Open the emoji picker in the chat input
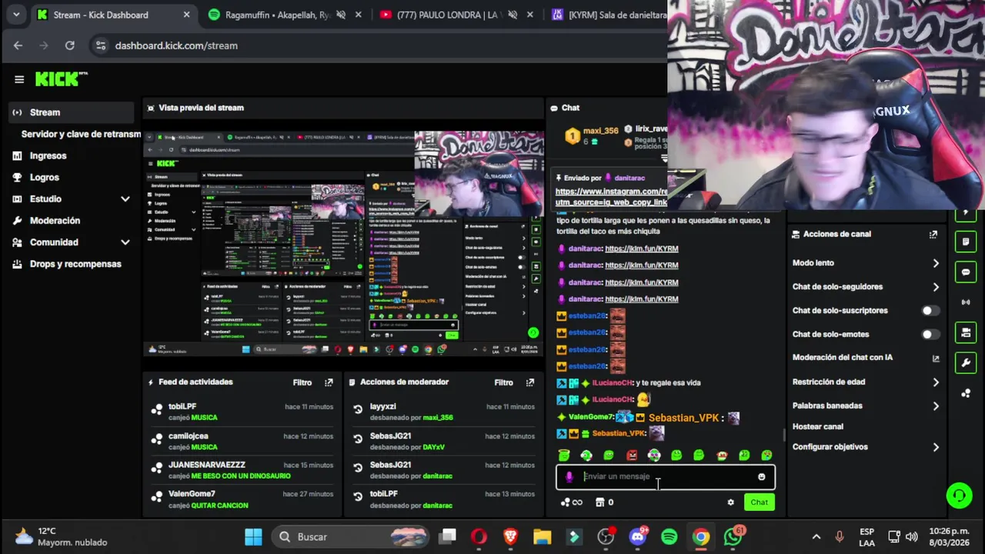Viewport: 985px width, 554px height. [x=762, y=477]
